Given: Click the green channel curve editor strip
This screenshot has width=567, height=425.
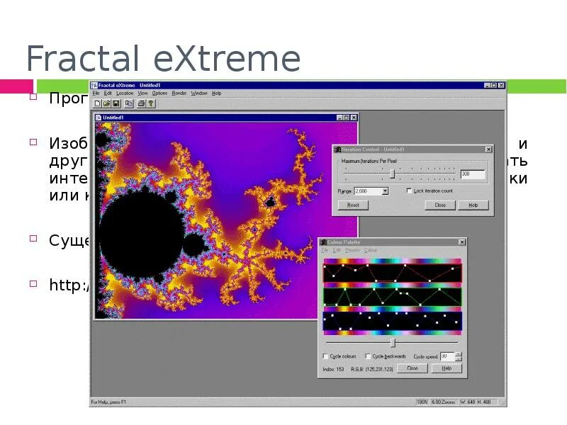Looking at the screenshot, I should click(393, 297).
